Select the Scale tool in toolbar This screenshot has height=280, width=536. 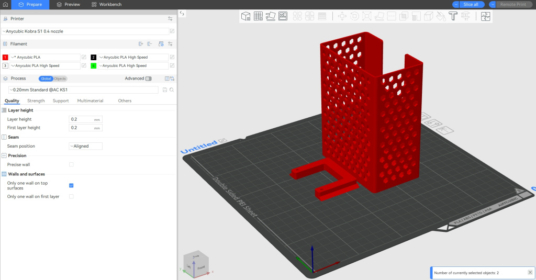point(367,16)
